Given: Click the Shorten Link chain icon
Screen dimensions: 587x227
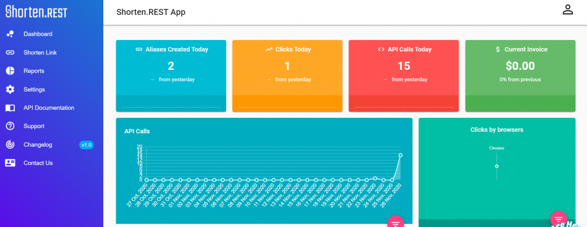Looking at the screenshot, I should pyautogui.click(x=10, y=53).
